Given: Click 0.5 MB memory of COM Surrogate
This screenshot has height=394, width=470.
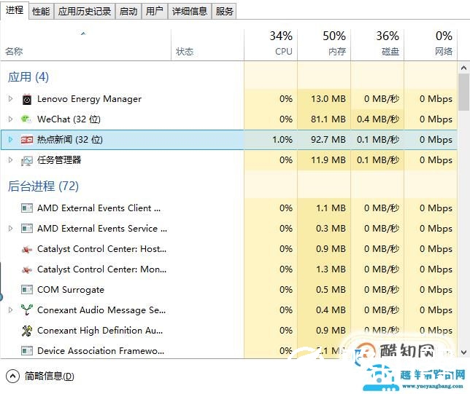Looking at the screenshot, I should coord(331,290).
